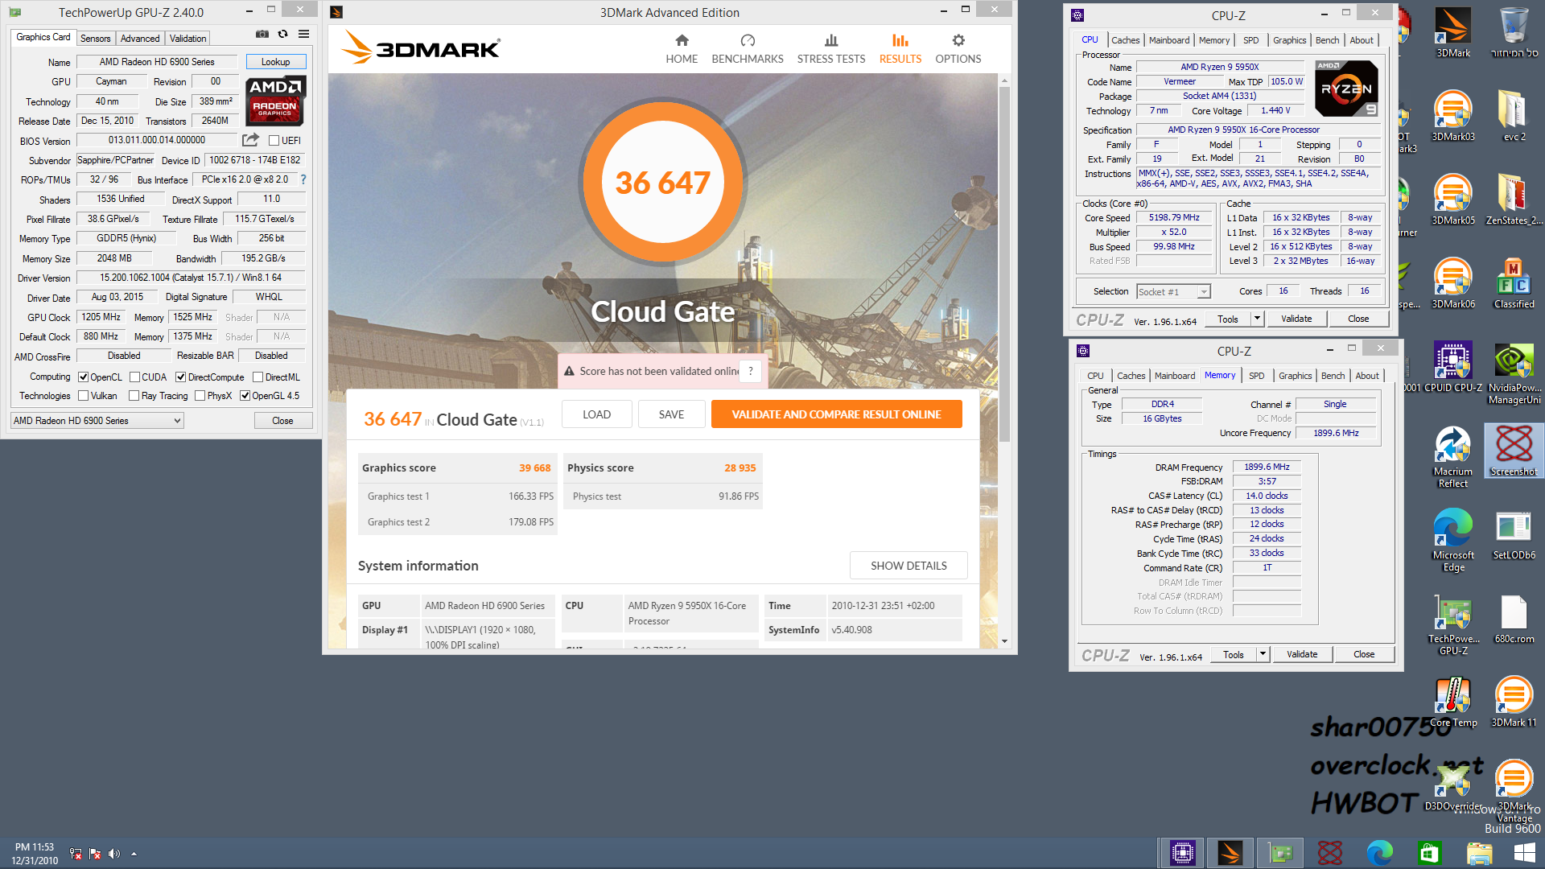Open the GPU selection dropdown in GPU-Z

click(97, 421)
